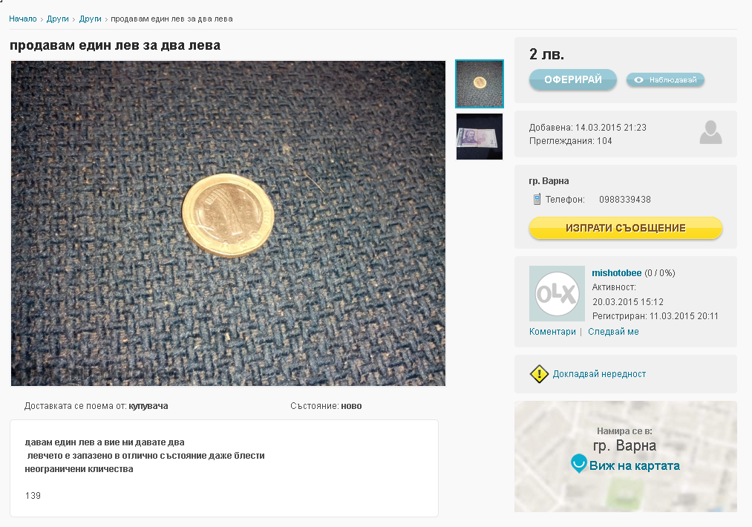Select the coin photo thumbnail
The image size is (752, 527).
(479, 84)
